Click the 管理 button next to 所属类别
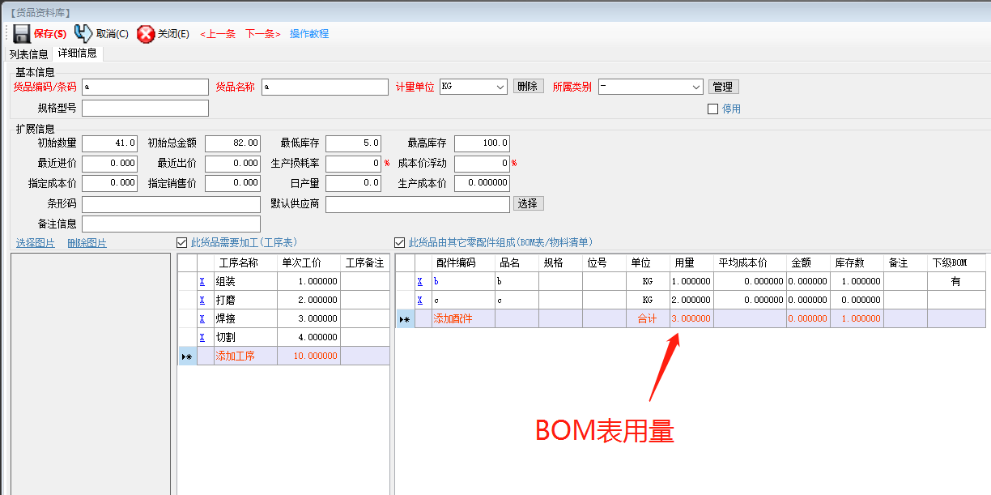This screenshot has height=495, width=991. 723,87
